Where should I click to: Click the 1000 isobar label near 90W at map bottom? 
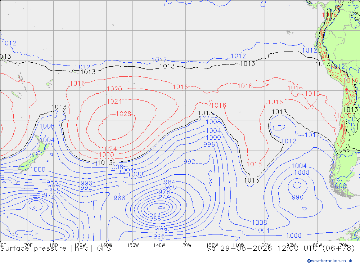pos(294,236)
